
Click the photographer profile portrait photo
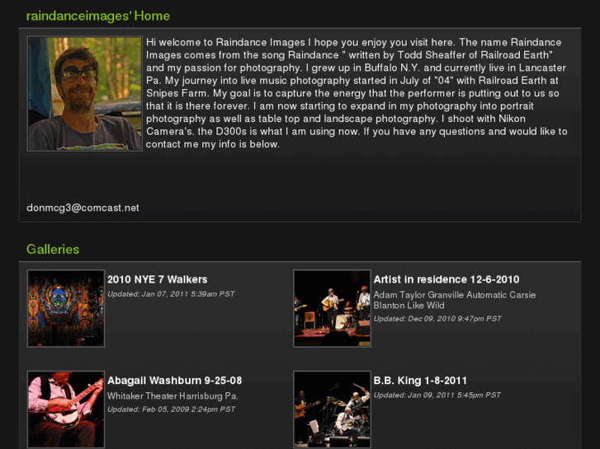pos(84,94)
